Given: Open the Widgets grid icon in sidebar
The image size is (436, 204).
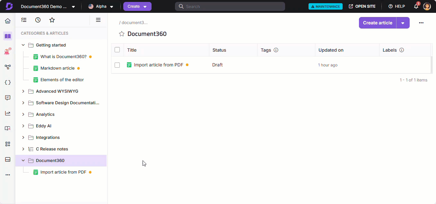Looking at the screenshot, I should [8, 144].
